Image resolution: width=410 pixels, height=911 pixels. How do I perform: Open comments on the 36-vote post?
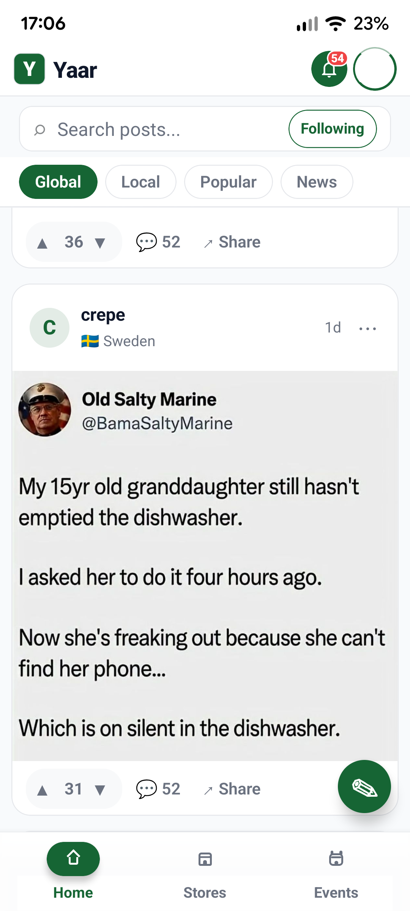click(158, 242)
